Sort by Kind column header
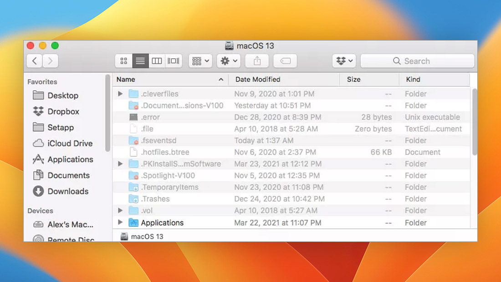 pyautogui.click(x=434, y=79)
